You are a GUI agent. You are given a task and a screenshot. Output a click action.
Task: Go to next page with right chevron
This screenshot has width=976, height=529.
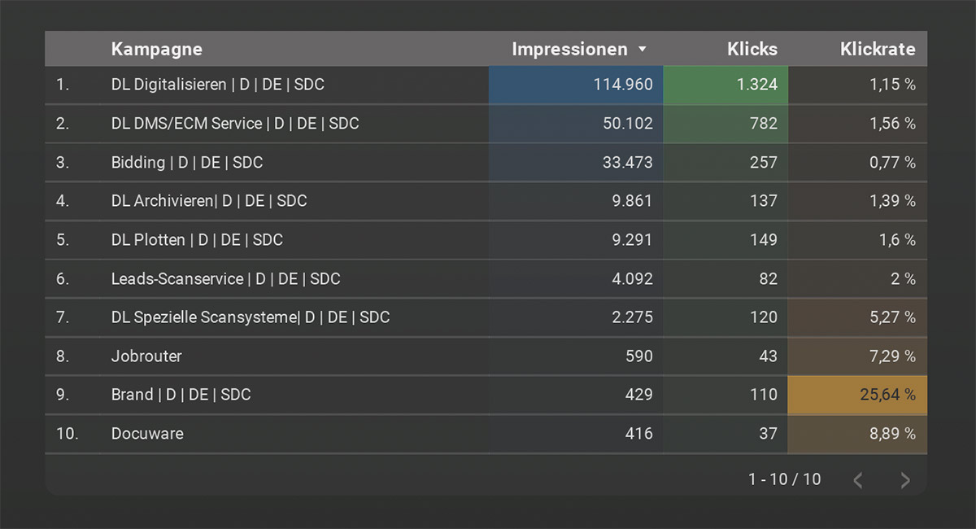tap(904, 480)
